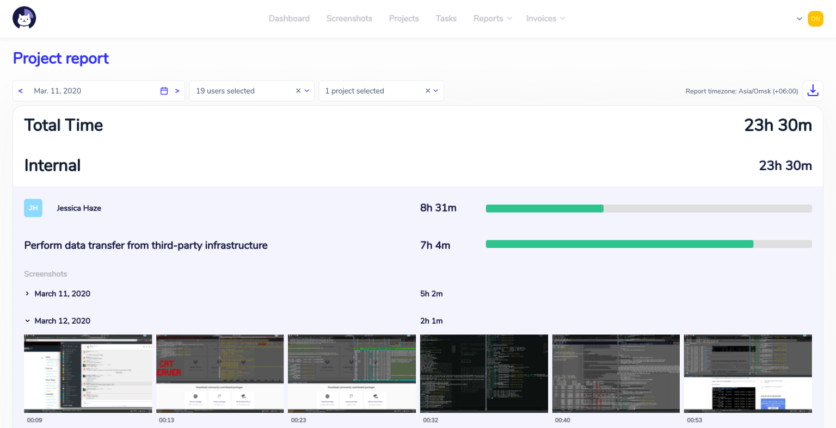Screen dimensions: 836x428
Task: Click the cat logo icon
Action: [x=24, y=18]
